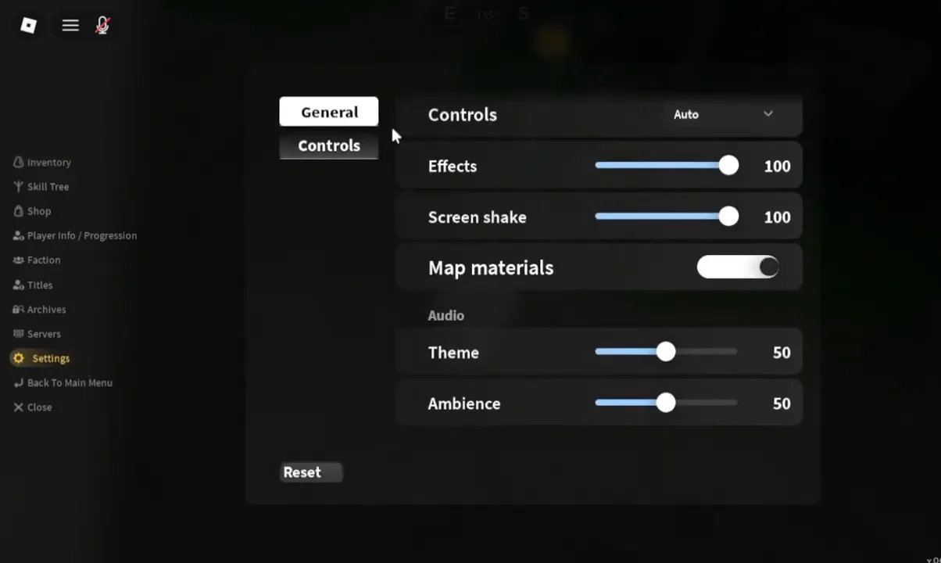Click the Skill Tree icon
This screenshot has height=563, width=941.
pos(18,186)
